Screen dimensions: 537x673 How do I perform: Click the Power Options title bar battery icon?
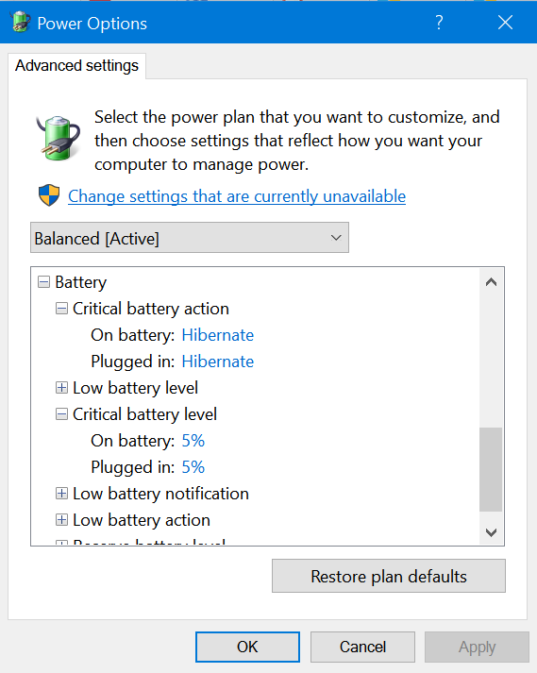point(20,22)
